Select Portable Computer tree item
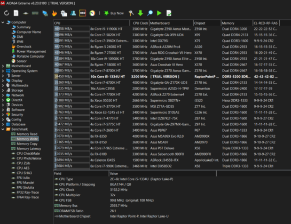Viewport: 291px width, 224px height. [x=30, y=56]
